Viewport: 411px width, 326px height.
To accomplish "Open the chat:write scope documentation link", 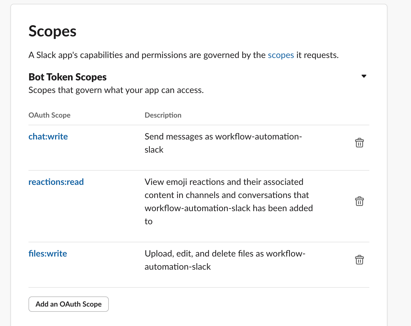I will tap(48, 136).
